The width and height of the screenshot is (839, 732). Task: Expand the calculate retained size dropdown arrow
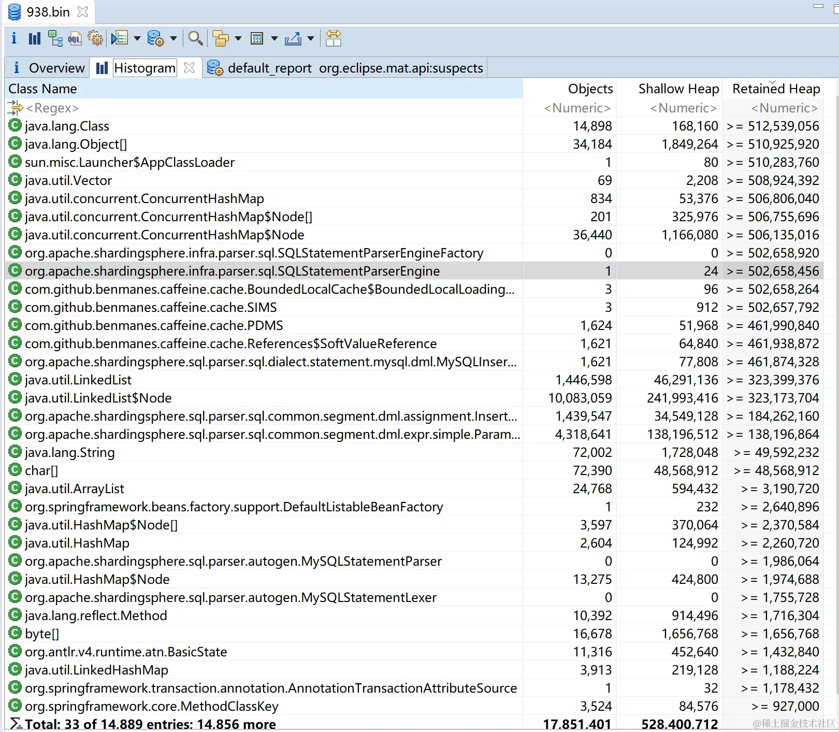(274, 38)
